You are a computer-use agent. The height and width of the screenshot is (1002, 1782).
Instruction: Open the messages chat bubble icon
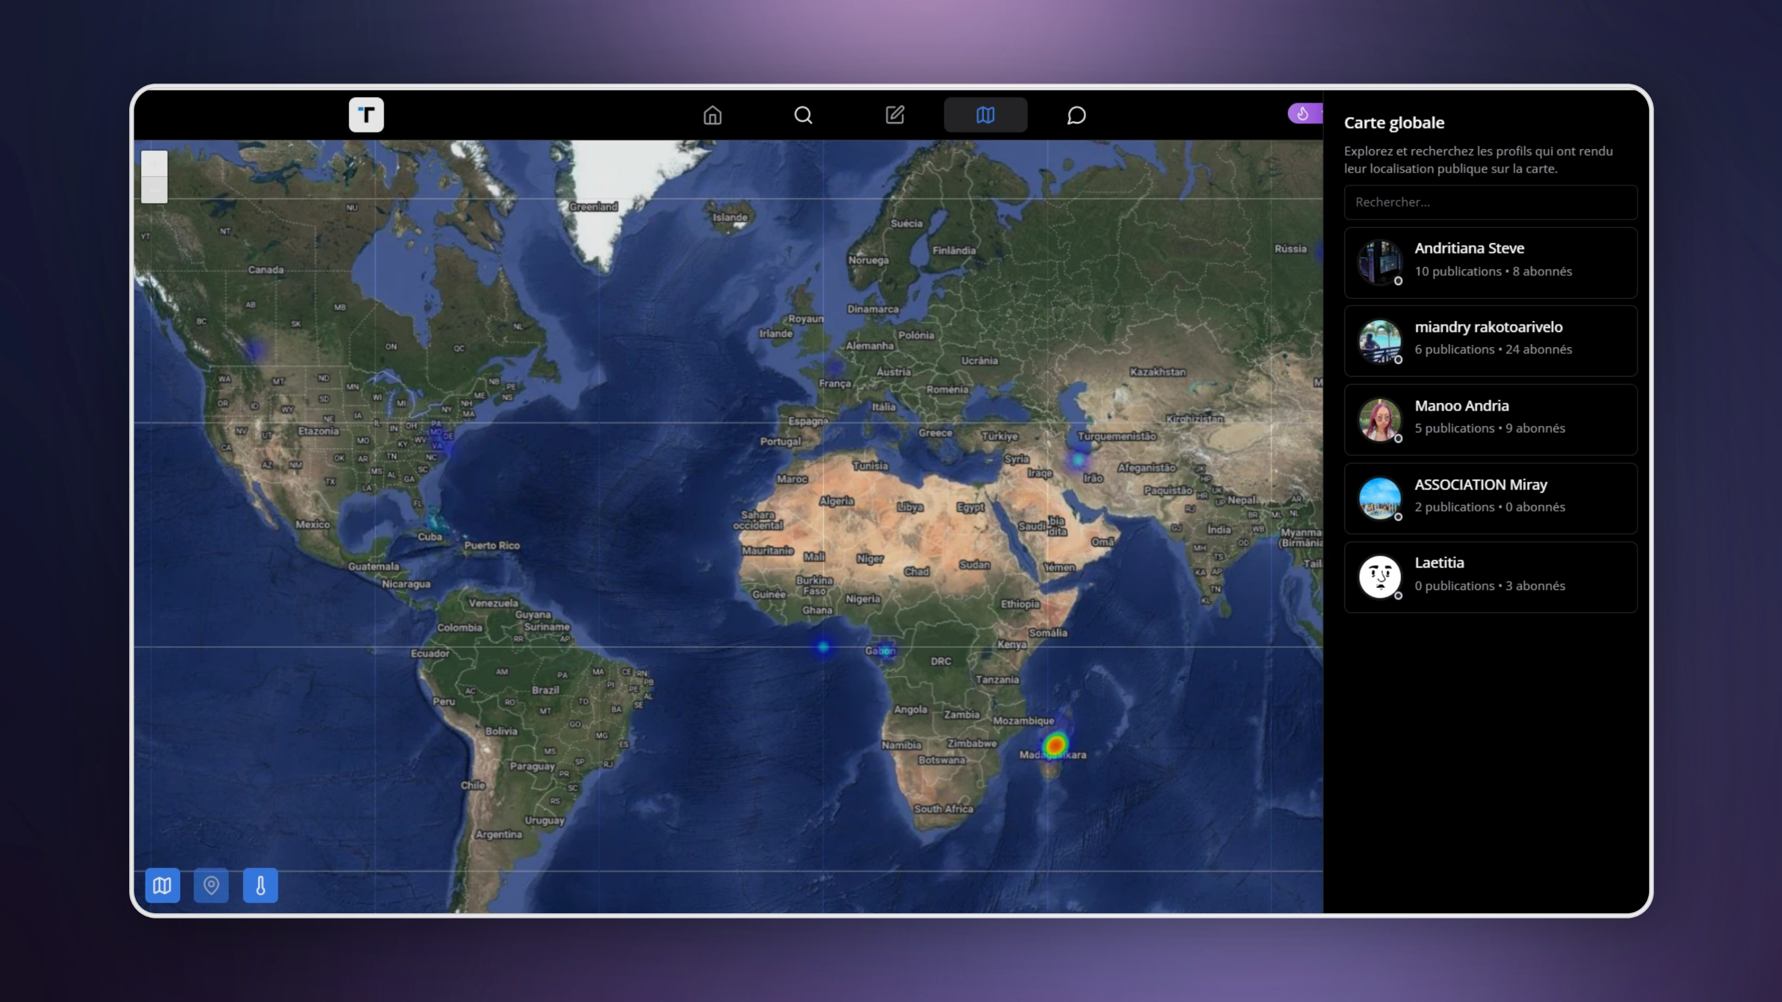pos(1076,115)
